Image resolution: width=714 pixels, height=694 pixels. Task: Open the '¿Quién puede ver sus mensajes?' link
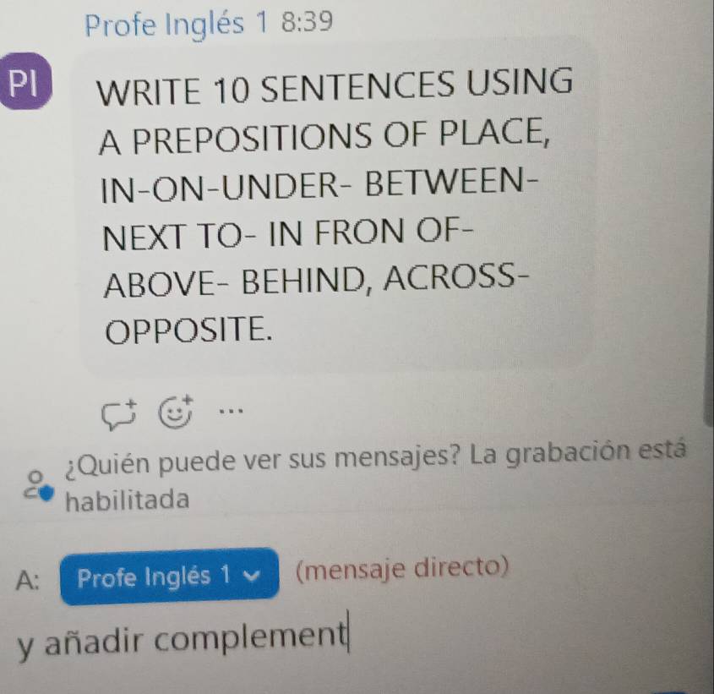pyautogui.click(x=261, y=460)
